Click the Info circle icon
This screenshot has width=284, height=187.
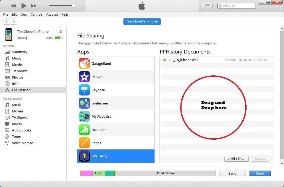tap(7, 84)
